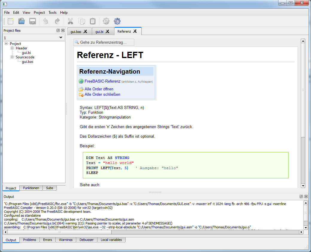Open the project selector dropdown showing 1

click(34, 37)
